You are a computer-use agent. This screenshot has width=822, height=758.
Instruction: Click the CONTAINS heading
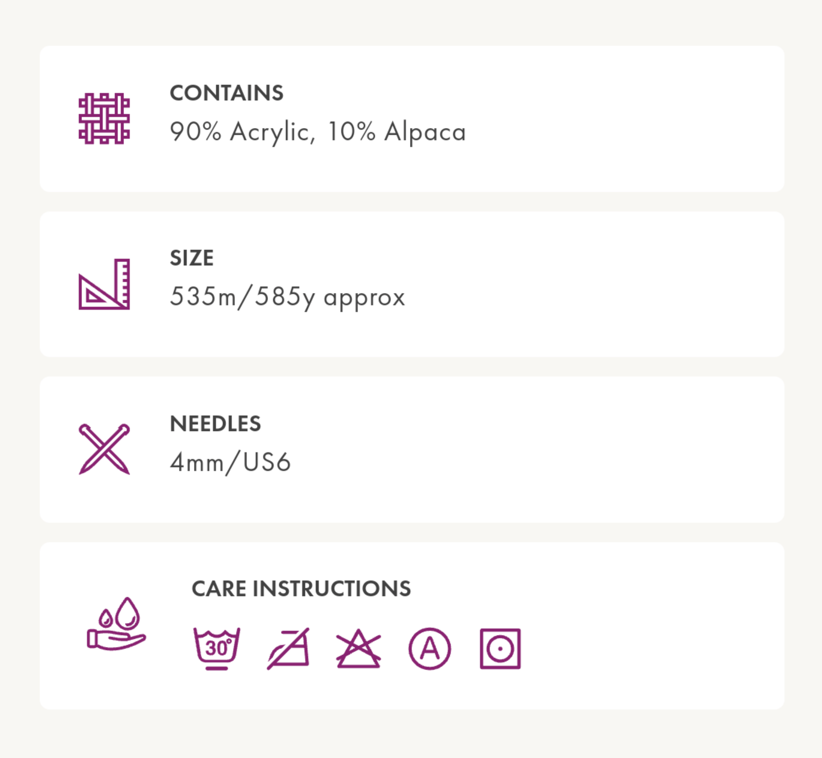(x=226, y=93)
